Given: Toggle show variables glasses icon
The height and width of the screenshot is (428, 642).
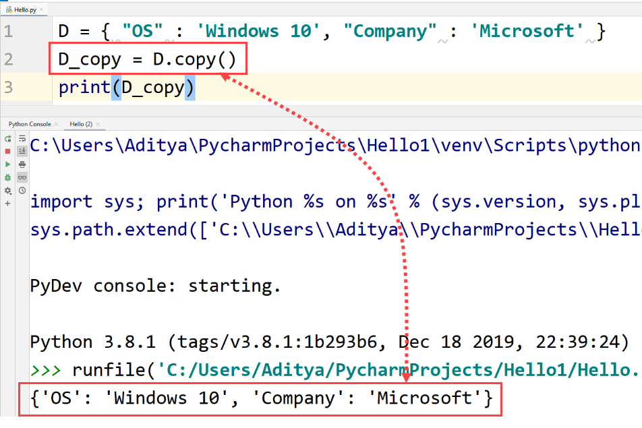Looking at the screenshot, I should coord(22,177).
